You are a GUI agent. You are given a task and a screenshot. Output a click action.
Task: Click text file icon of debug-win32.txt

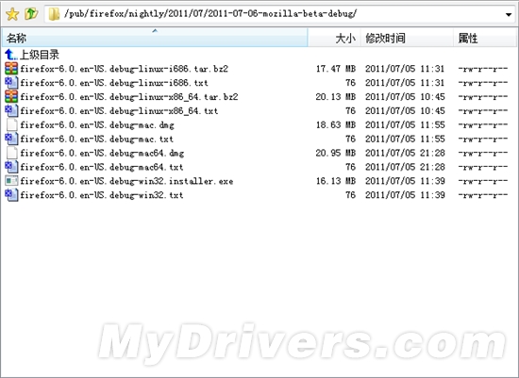coord(11,195)
